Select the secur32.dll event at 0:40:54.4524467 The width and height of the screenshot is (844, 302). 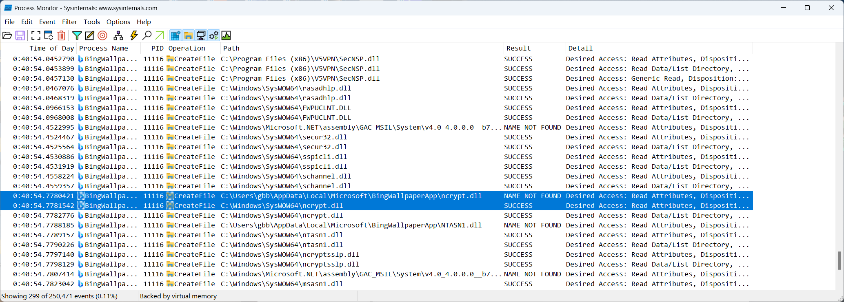click(x=377, y=137)
